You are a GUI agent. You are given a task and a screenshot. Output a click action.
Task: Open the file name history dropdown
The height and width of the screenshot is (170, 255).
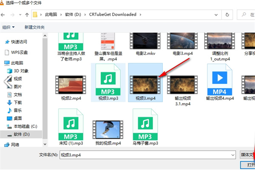click(x=233, y=155)
